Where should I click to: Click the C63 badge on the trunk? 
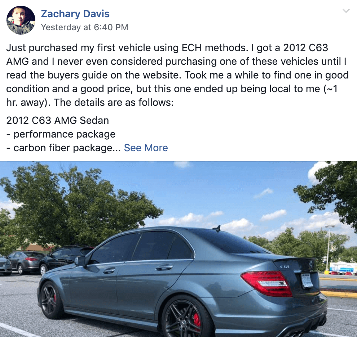285,266
